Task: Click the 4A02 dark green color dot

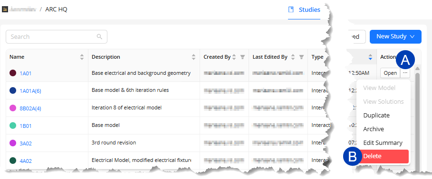Action: tap(13, 161)
